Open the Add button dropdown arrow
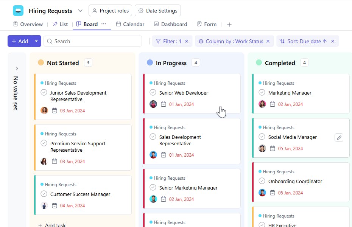The height and width of the screenshot is (227, 352). click(x=36, y=41)
